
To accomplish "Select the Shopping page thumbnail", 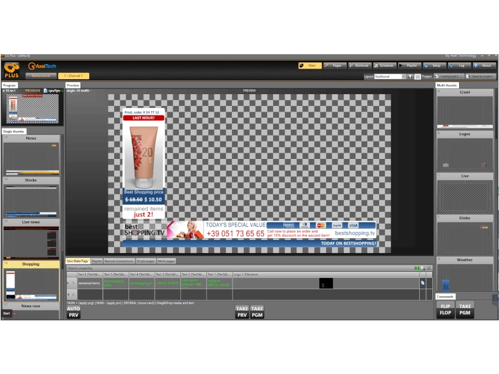I will (31, 281).
